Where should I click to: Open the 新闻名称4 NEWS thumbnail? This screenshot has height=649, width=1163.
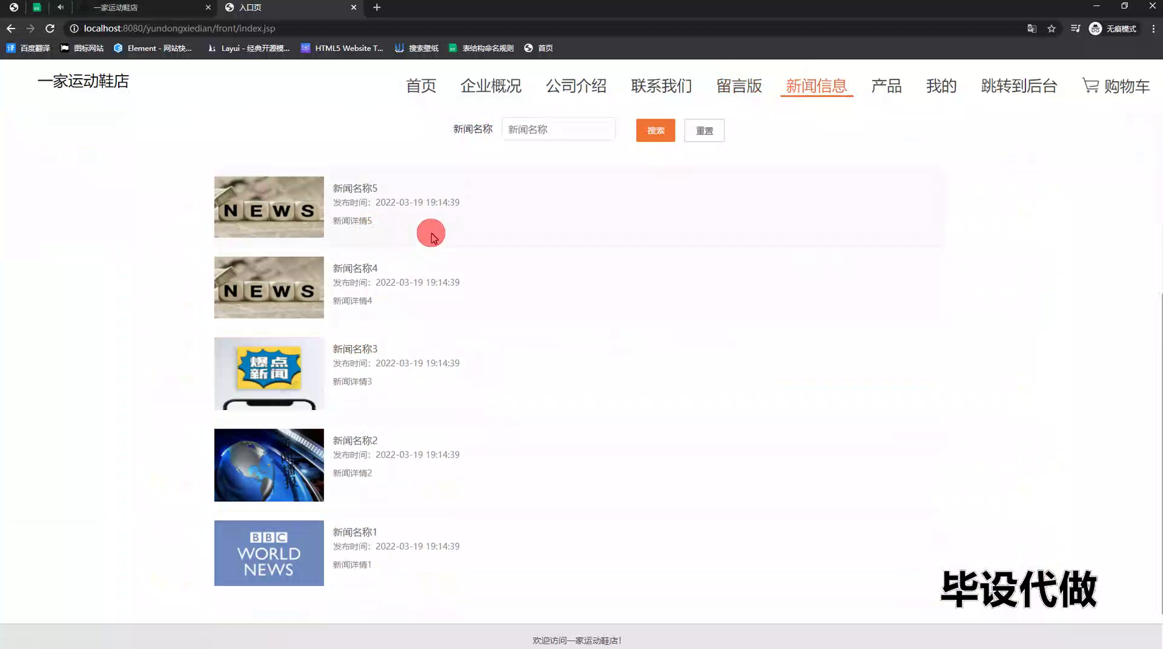point(269,288)
